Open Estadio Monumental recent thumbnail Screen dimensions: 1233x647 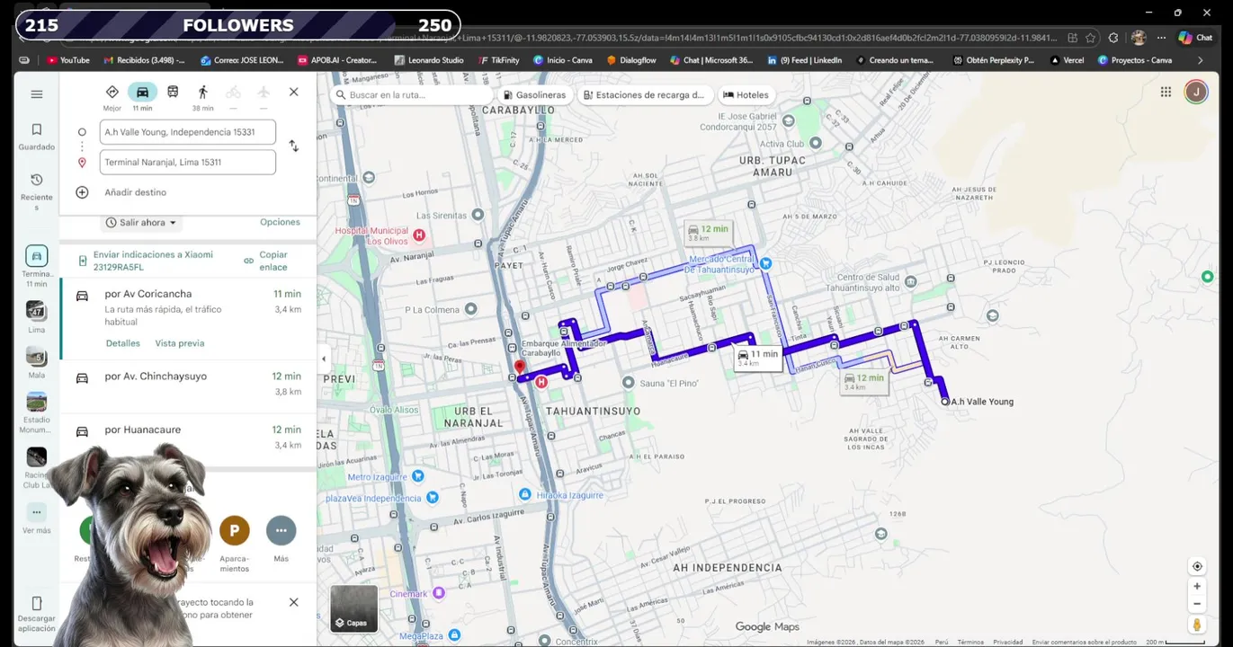click(36, 402)
